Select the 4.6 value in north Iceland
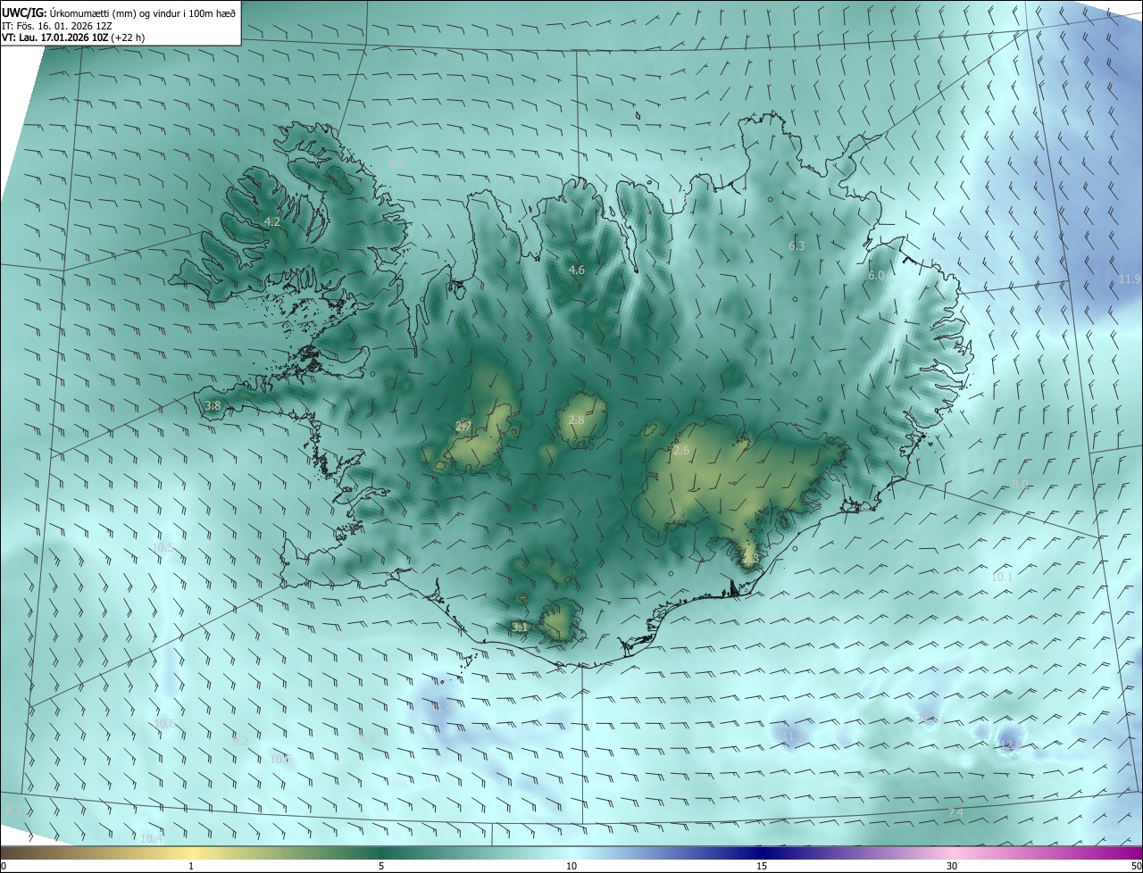The height and width of the screenshot is (873, 1143). [577, 270]
